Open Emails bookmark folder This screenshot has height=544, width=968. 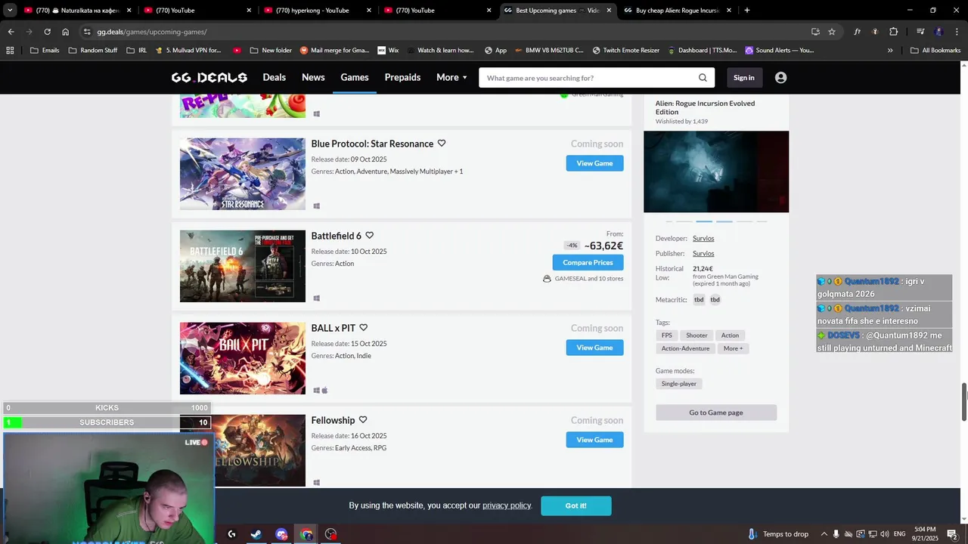tap(45, 51)
